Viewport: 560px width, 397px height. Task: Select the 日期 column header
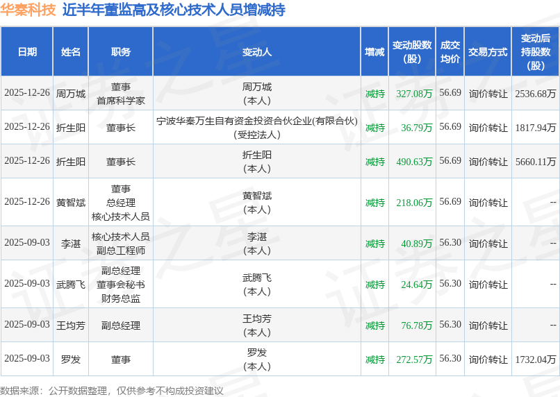point(27,52)
